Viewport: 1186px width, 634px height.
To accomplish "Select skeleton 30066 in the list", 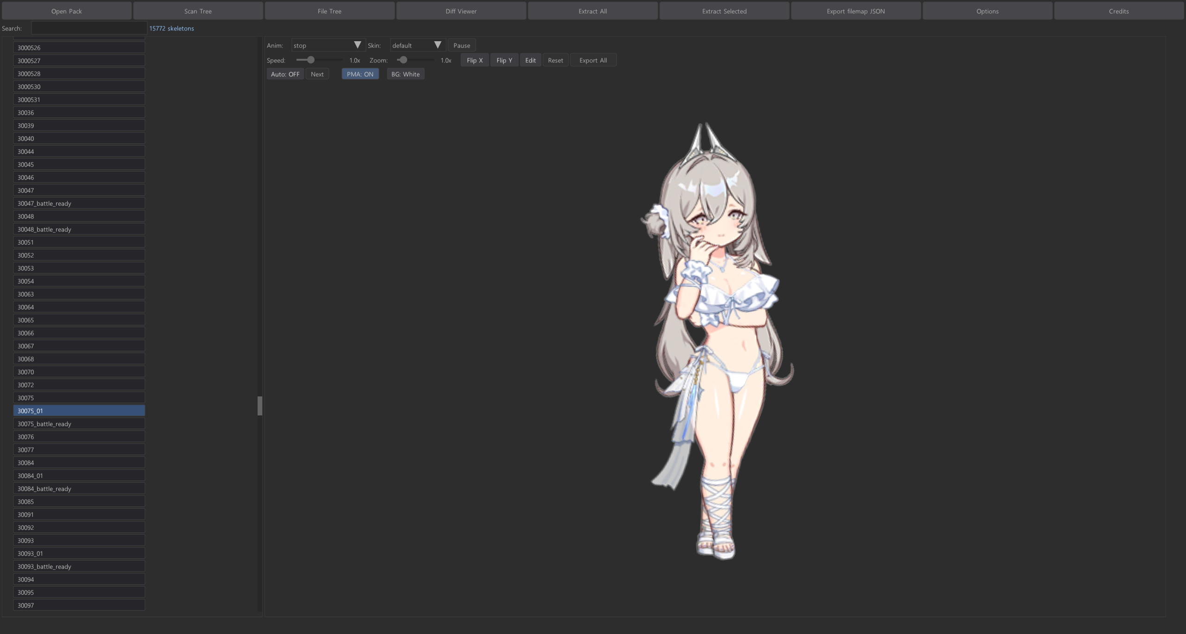I will (79, 333).
